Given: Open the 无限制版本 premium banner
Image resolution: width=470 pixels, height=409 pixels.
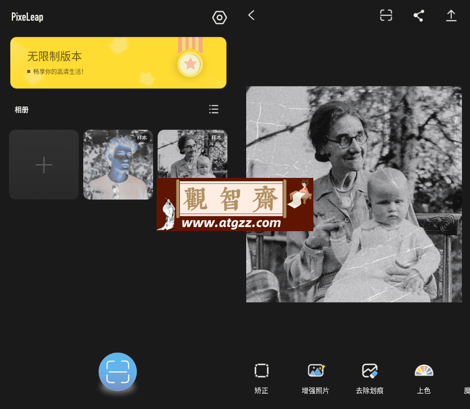Looking at the screenshot, I should tap(119, 63).
